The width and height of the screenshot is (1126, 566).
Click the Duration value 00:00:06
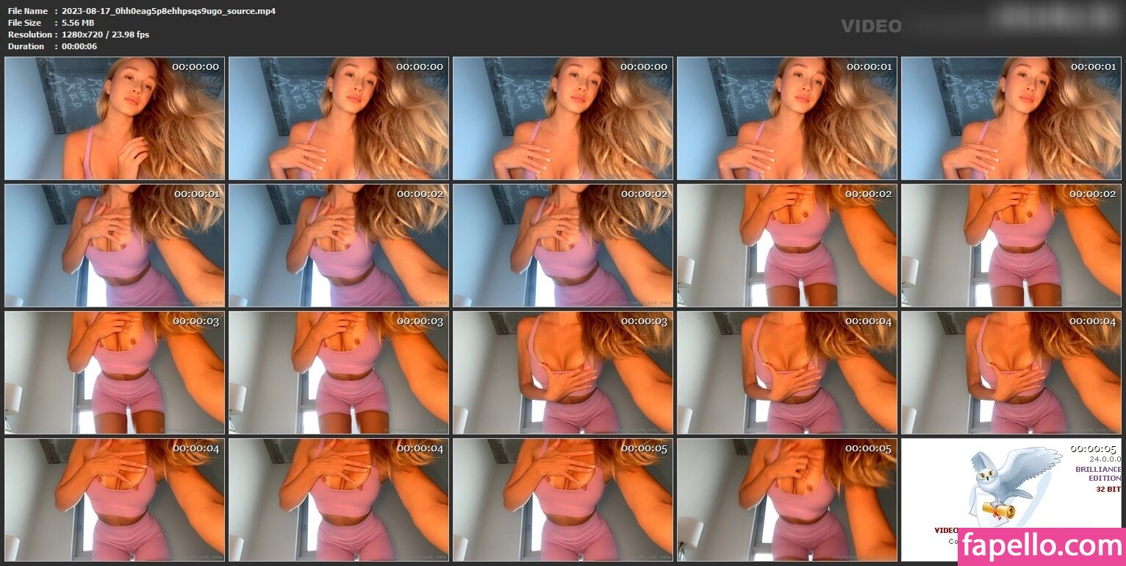pos(79,46)
